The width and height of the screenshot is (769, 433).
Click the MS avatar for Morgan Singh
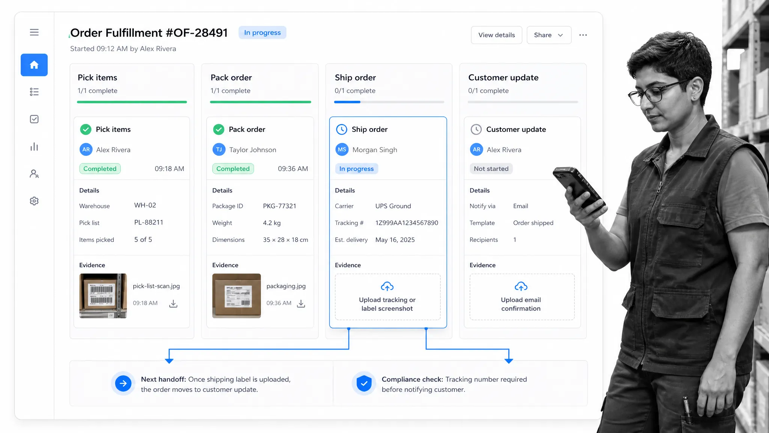[x=342, y=150]
